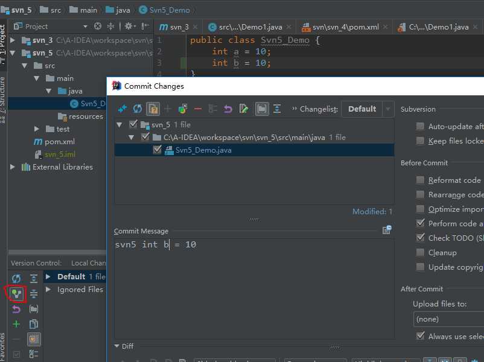484x362 pixels.
Task: Click Hide Project panel icon
Action: (x=145, y=26)
